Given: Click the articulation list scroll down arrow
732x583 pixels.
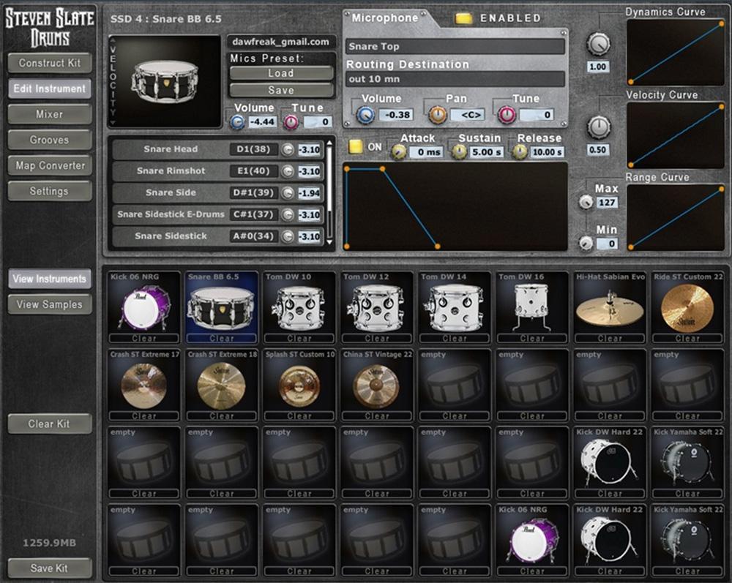Looking at the screenshot, I should coord(329,242).
